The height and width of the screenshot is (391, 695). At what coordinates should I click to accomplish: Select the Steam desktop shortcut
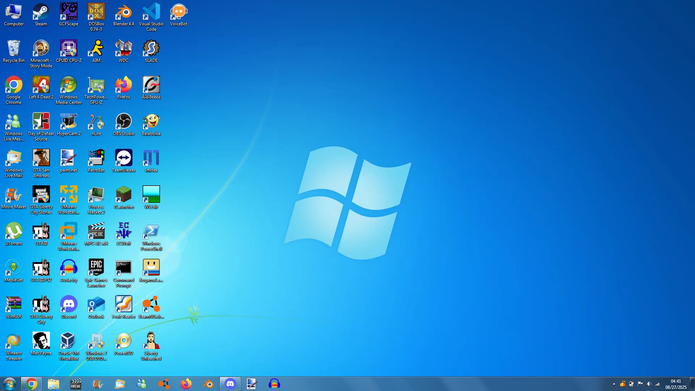41,13
